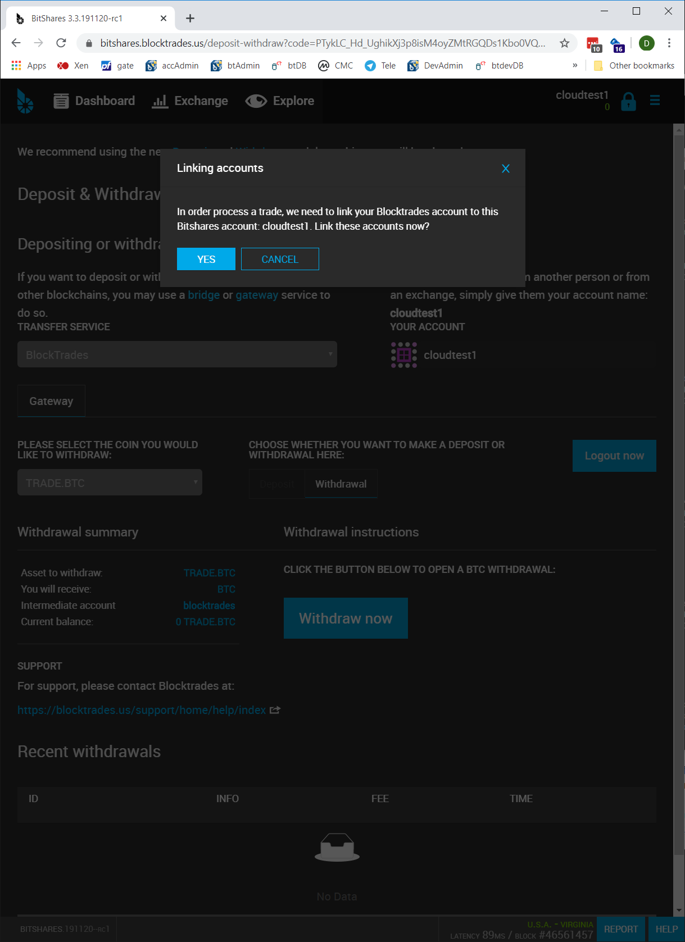
Task: Select the Gateway tab
Action: pos(51,401)
